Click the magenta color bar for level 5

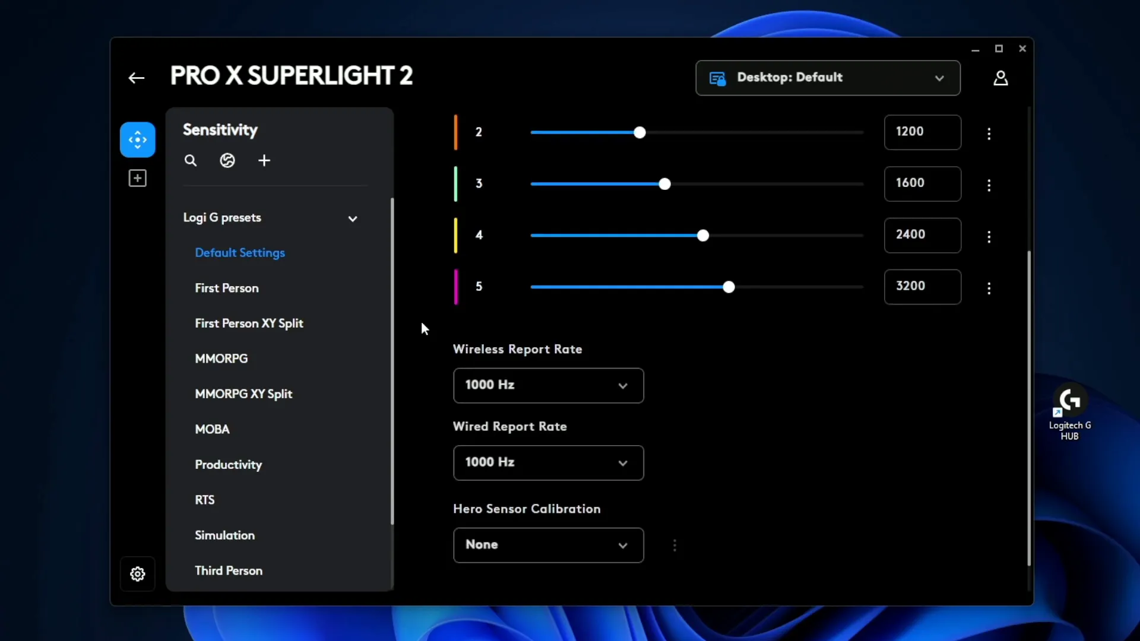pos(456,287)
